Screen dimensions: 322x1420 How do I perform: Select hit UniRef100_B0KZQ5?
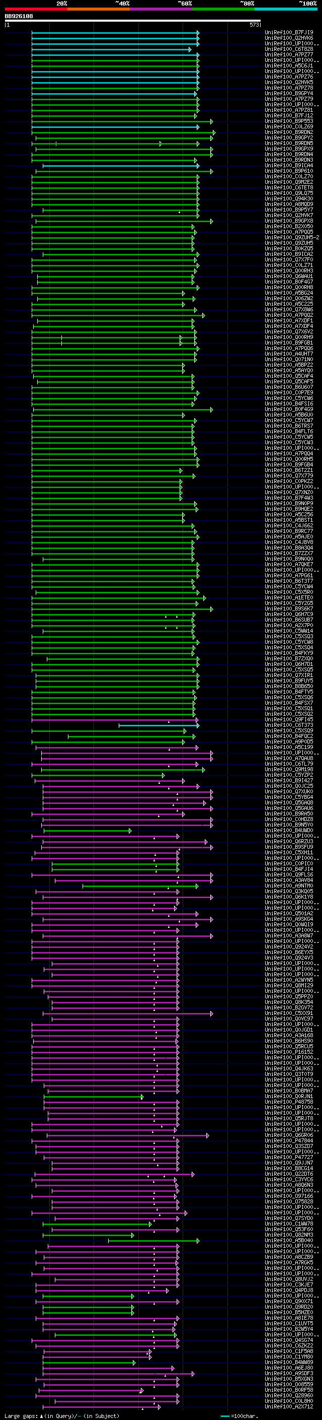click(x=289, y=249)
